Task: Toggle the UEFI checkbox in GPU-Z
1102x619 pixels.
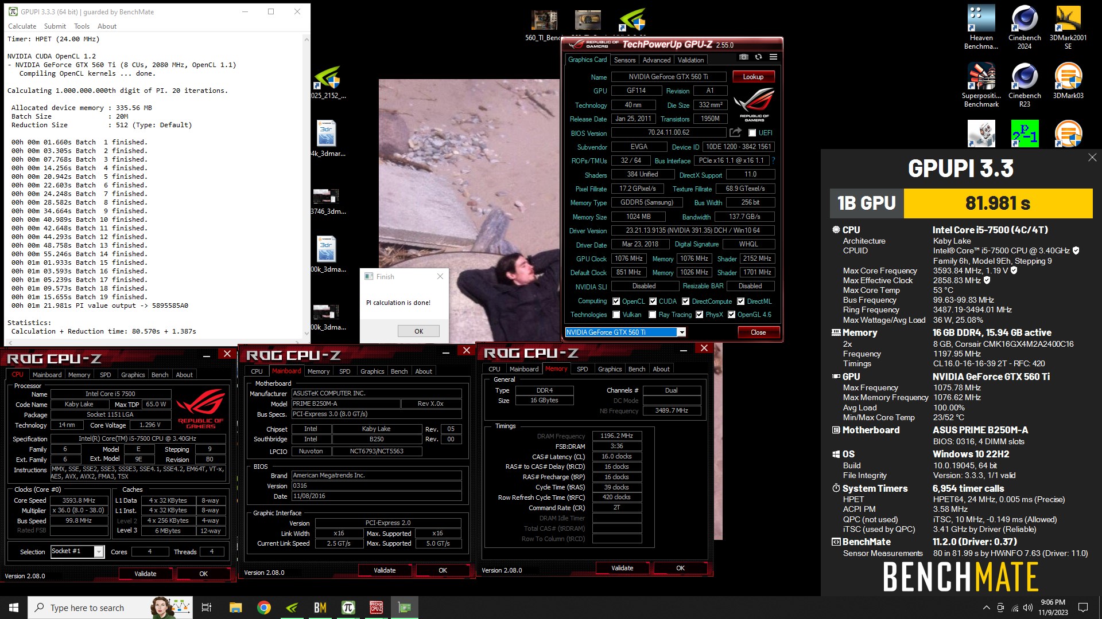Action: point(752,133)
